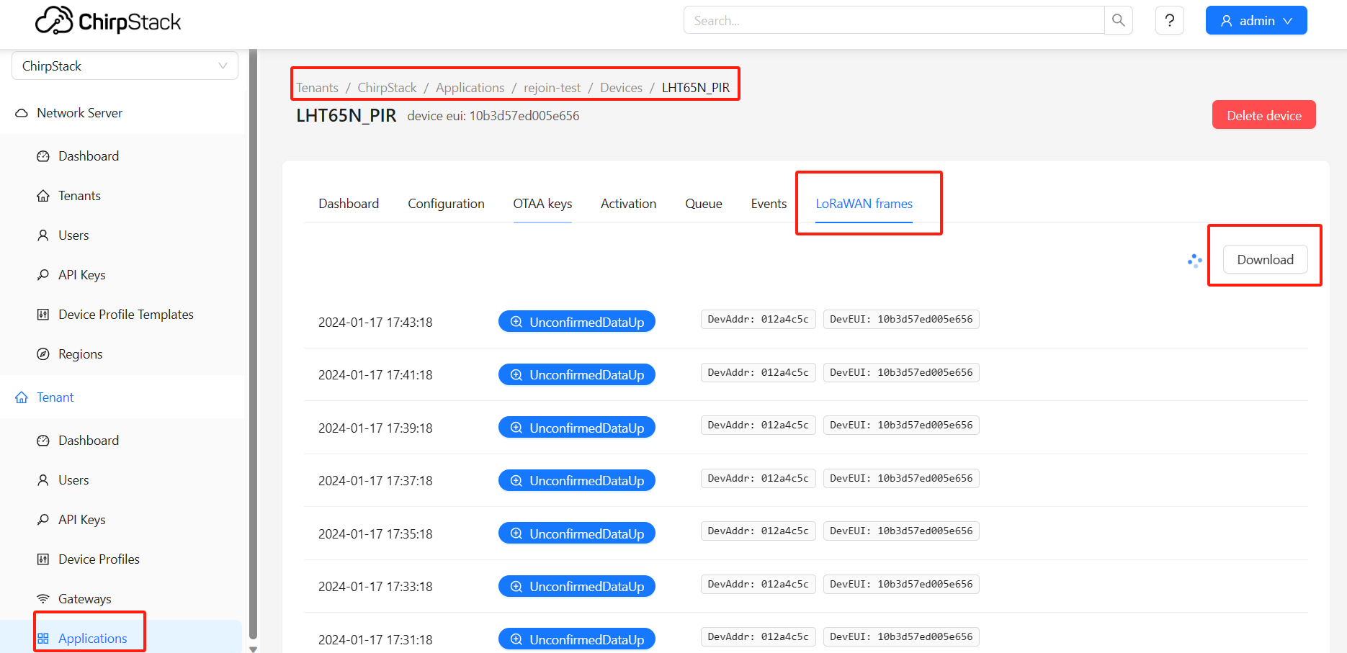
Task: Open Network Server Users
Action: tap(73, 235)
